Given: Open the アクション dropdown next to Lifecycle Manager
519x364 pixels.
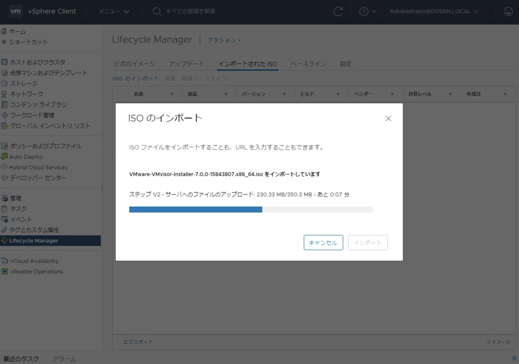Looking at the screenshot, I should 224,40.
